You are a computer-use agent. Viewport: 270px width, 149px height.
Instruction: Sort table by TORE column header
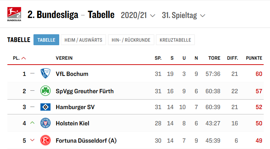point(214,58)
